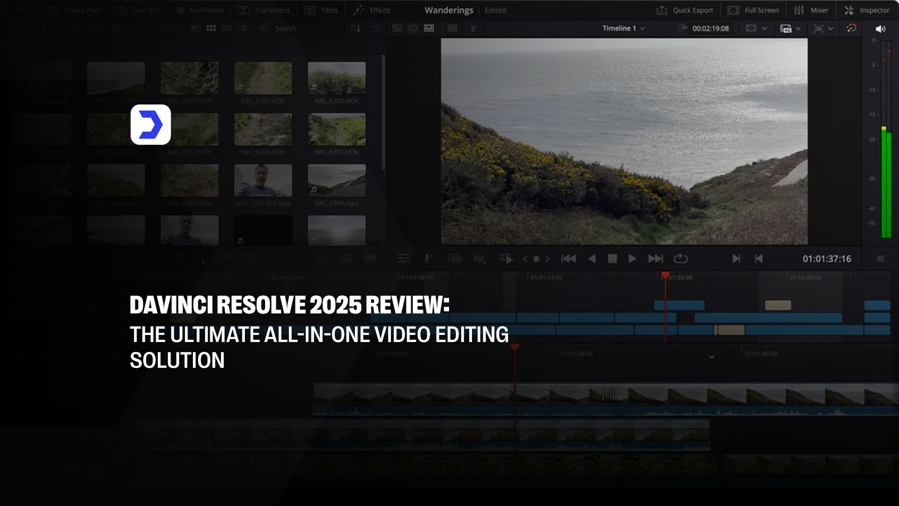
Task: Click the audio level meter
Action: coord(886,140)
